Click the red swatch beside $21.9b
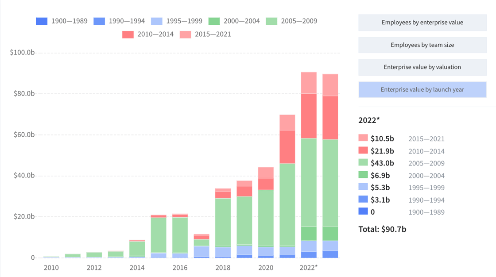 [x=363, y=150]
